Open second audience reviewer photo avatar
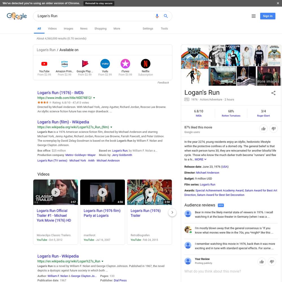The image size is (282, 282). (x=188, y=230)
